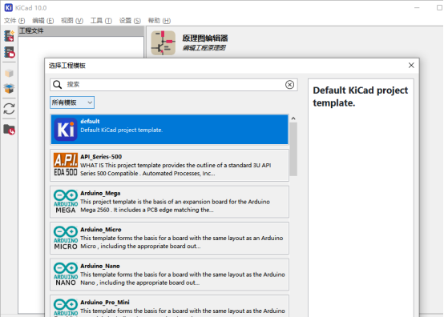Image resolution: width=444 pixels, height=317 pixels.
Task: Click the Arduino NANO template logo
Action: (x=66, y=275)
